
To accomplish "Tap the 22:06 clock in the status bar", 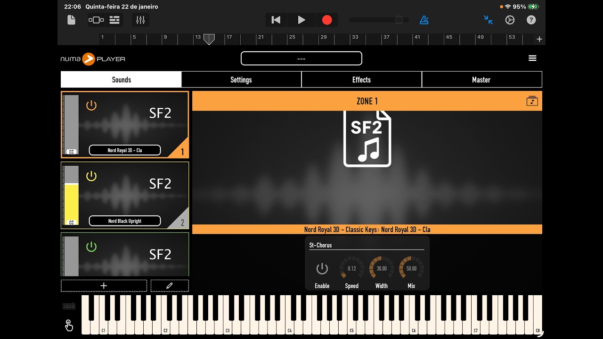I will tap(73, 7).
